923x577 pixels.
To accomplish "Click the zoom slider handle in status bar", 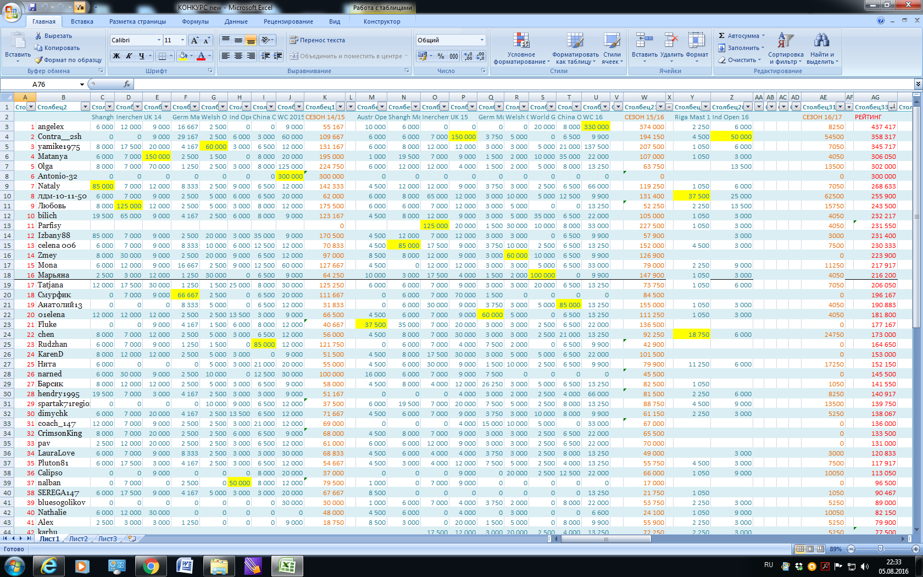I will (x=880, y=549).
